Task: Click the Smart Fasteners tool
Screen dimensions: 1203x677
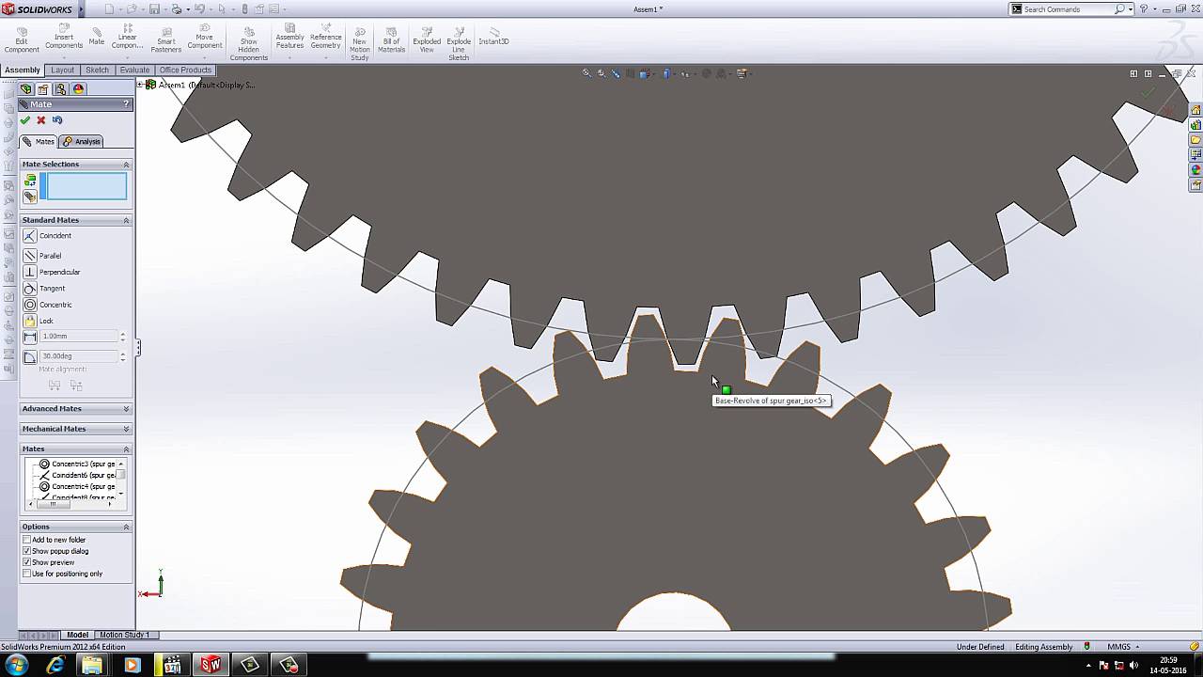Action: click(166, 38)
